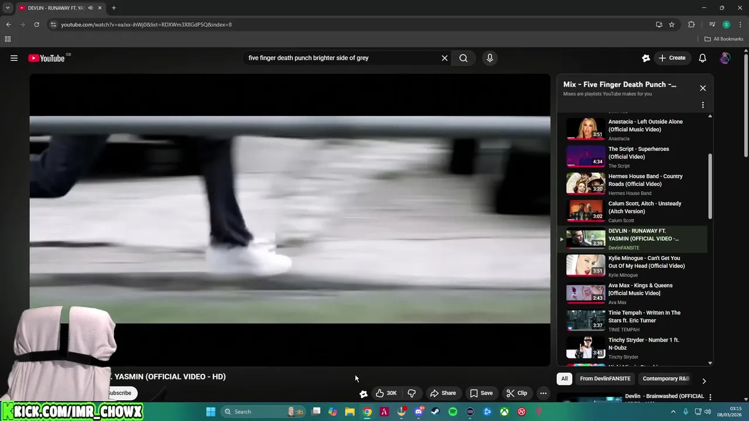This screenshot has width=749, height=421.
Task: Open Kylie Minogue Can't Get You thumbnail
Action: pyautogui.click(x=586, y=265)
